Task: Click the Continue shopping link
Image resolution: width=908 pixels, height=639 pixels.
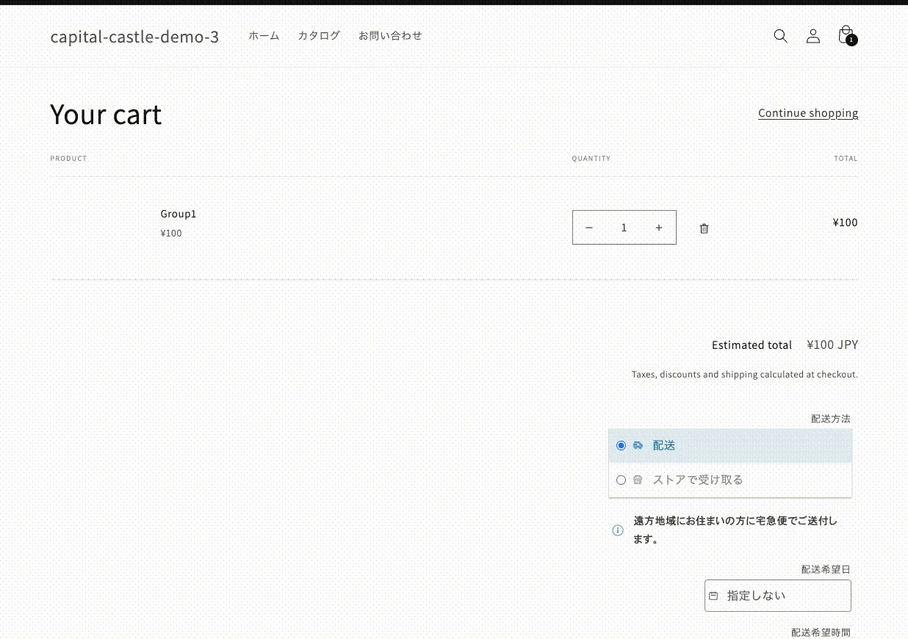Action: 807,113
